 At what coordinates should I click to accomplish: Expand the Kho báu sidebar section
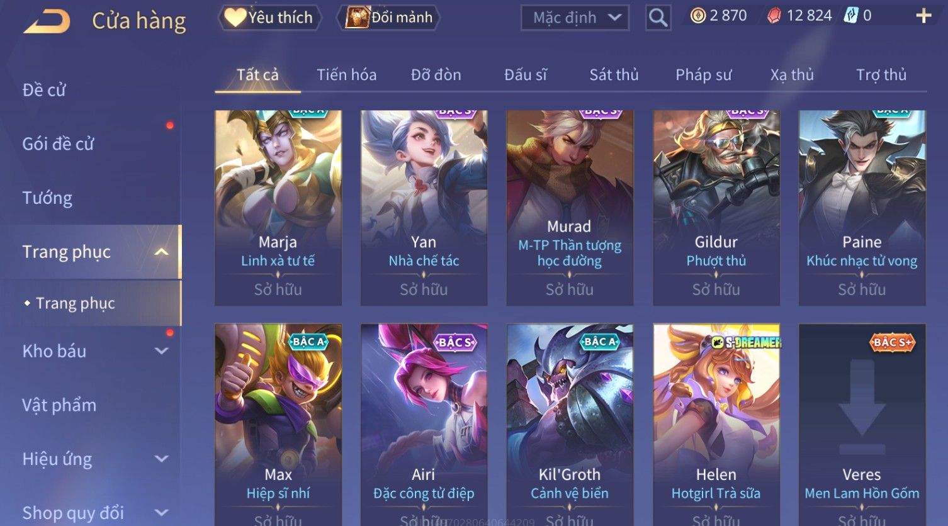pos(162,351)
